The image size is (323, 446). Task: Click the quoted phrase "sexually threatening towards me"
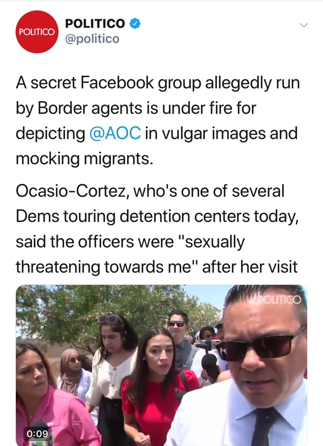click(130, 254)
